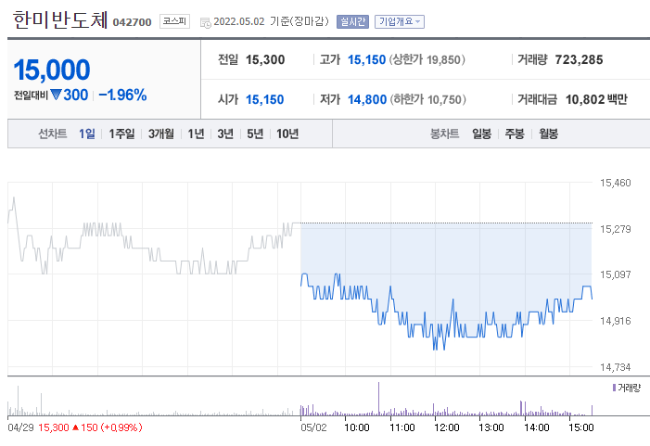Switch to the 1주일 line chart

121,134
